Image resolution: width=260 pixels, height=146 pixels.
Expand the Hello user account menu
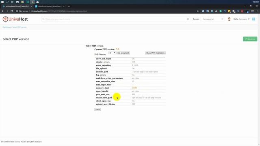click(x=241, y=19)
